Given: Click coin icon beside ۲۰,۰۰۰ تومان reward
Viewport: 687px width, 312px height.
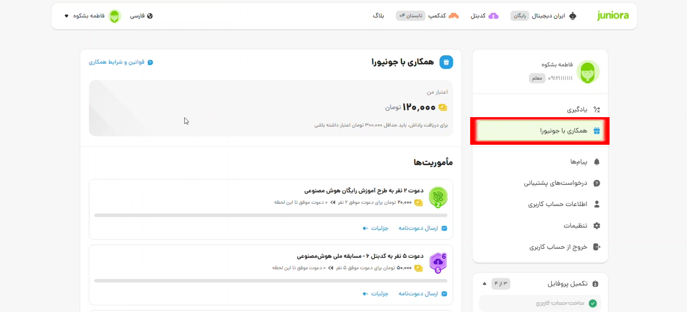Looking at the screenshot, I should [x=418, y=203].
